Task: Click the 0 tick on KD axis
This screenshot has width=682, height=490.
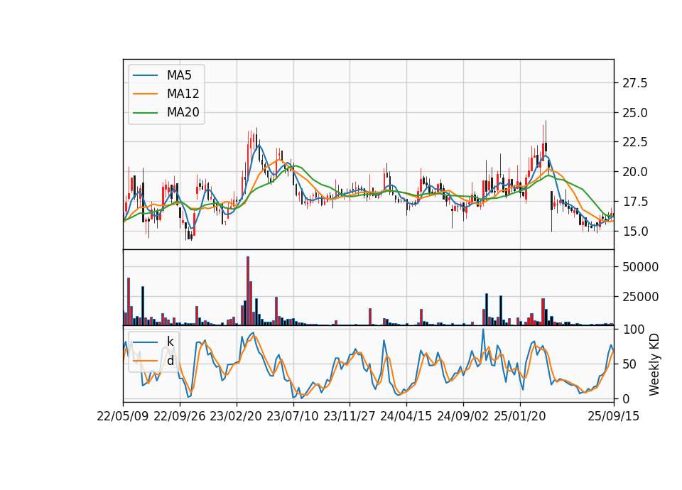Action: pyautogui.click(x=626, y=398)
